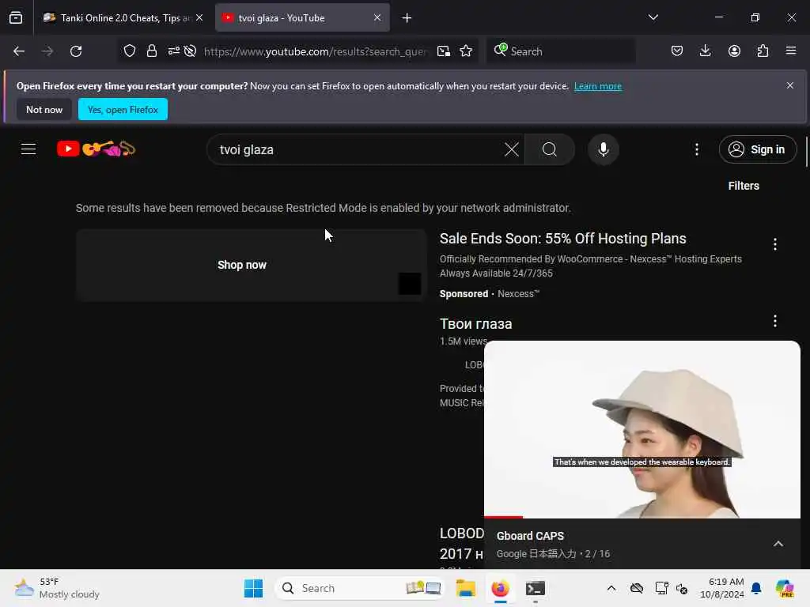Reload the current page
The image size is (810, 607).
[x=76, y=51]
